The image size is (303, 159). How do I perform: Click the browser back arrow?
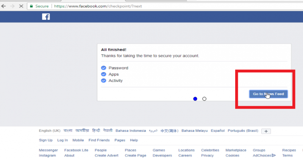point(3,6)
